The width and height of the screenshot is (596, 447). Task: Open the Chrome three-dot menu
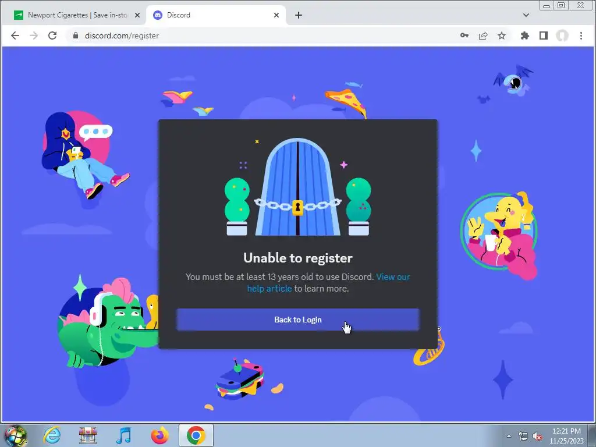click(x=581, y=36)
